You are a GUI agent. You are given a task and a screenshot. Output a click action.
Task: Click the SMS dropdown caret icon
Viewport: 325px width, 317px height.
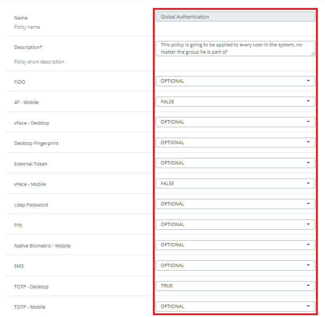(x=308, y=265)
